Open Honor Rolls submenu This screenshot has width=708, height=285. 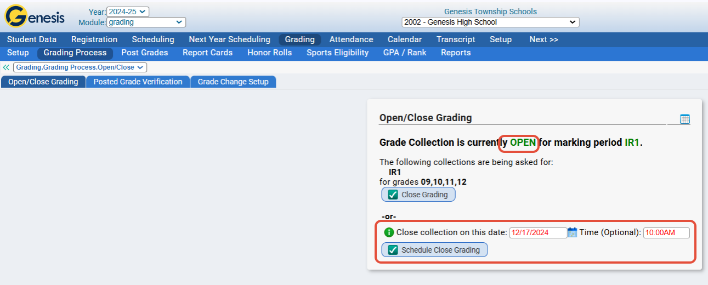coord(270,53)
